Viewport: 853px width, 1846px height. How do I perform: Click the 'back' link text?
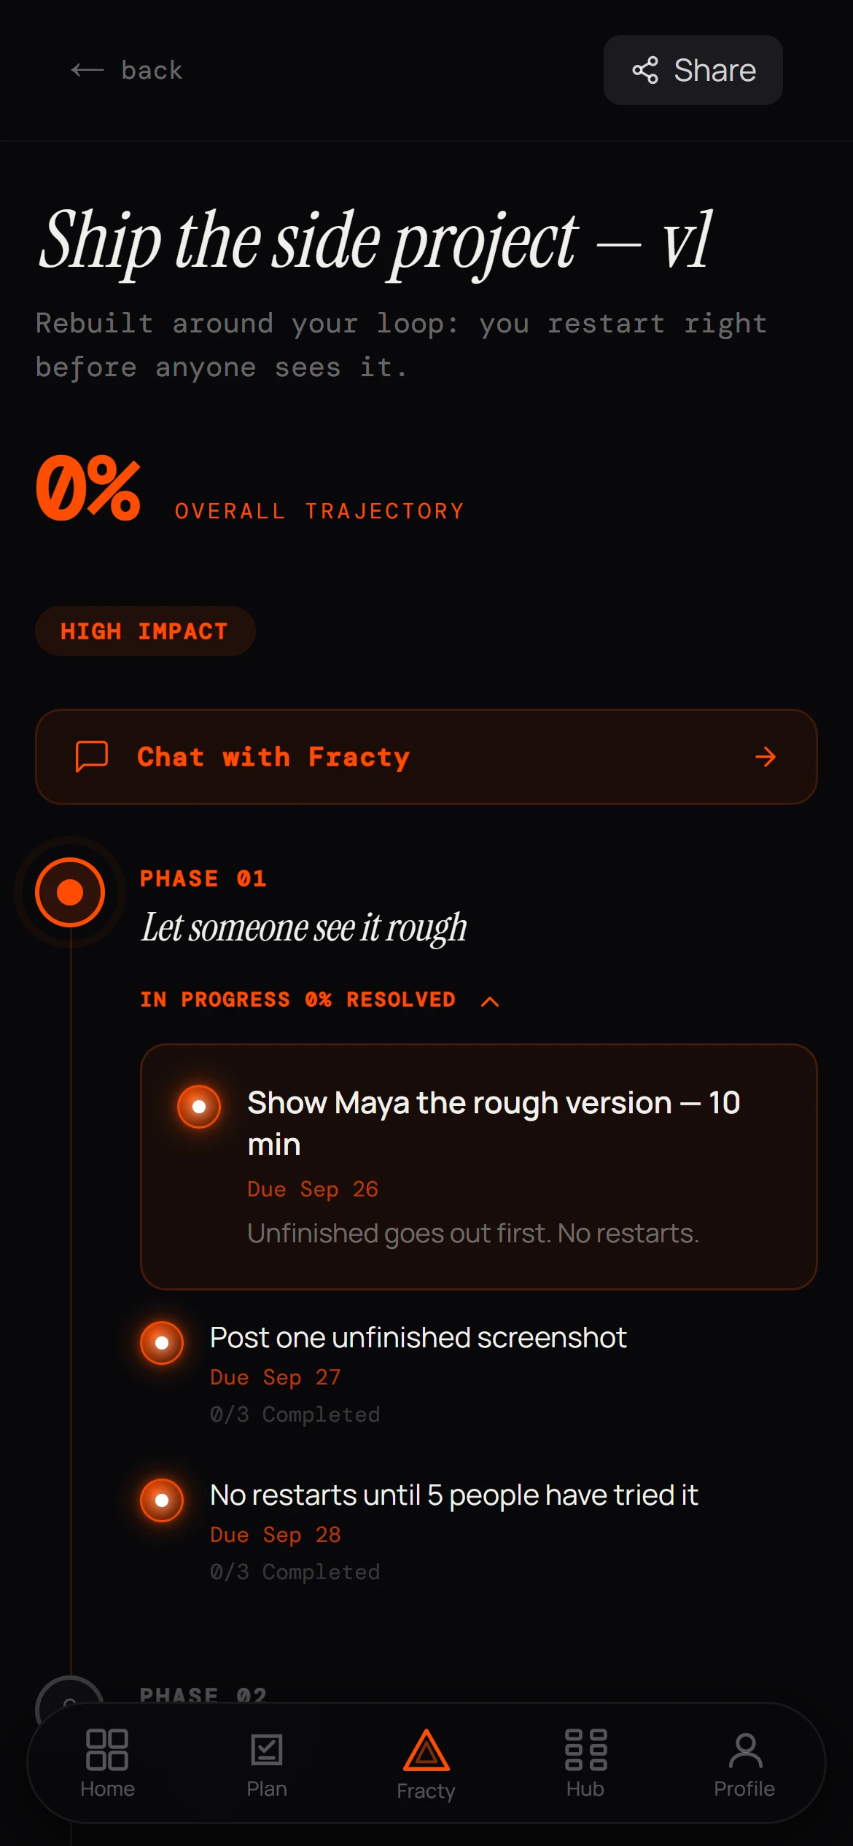point(152,70)
